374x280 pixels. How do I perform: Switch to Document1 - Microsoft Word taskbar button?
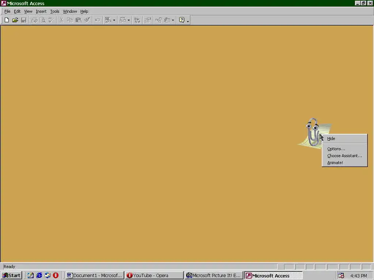tap(95, 276)
